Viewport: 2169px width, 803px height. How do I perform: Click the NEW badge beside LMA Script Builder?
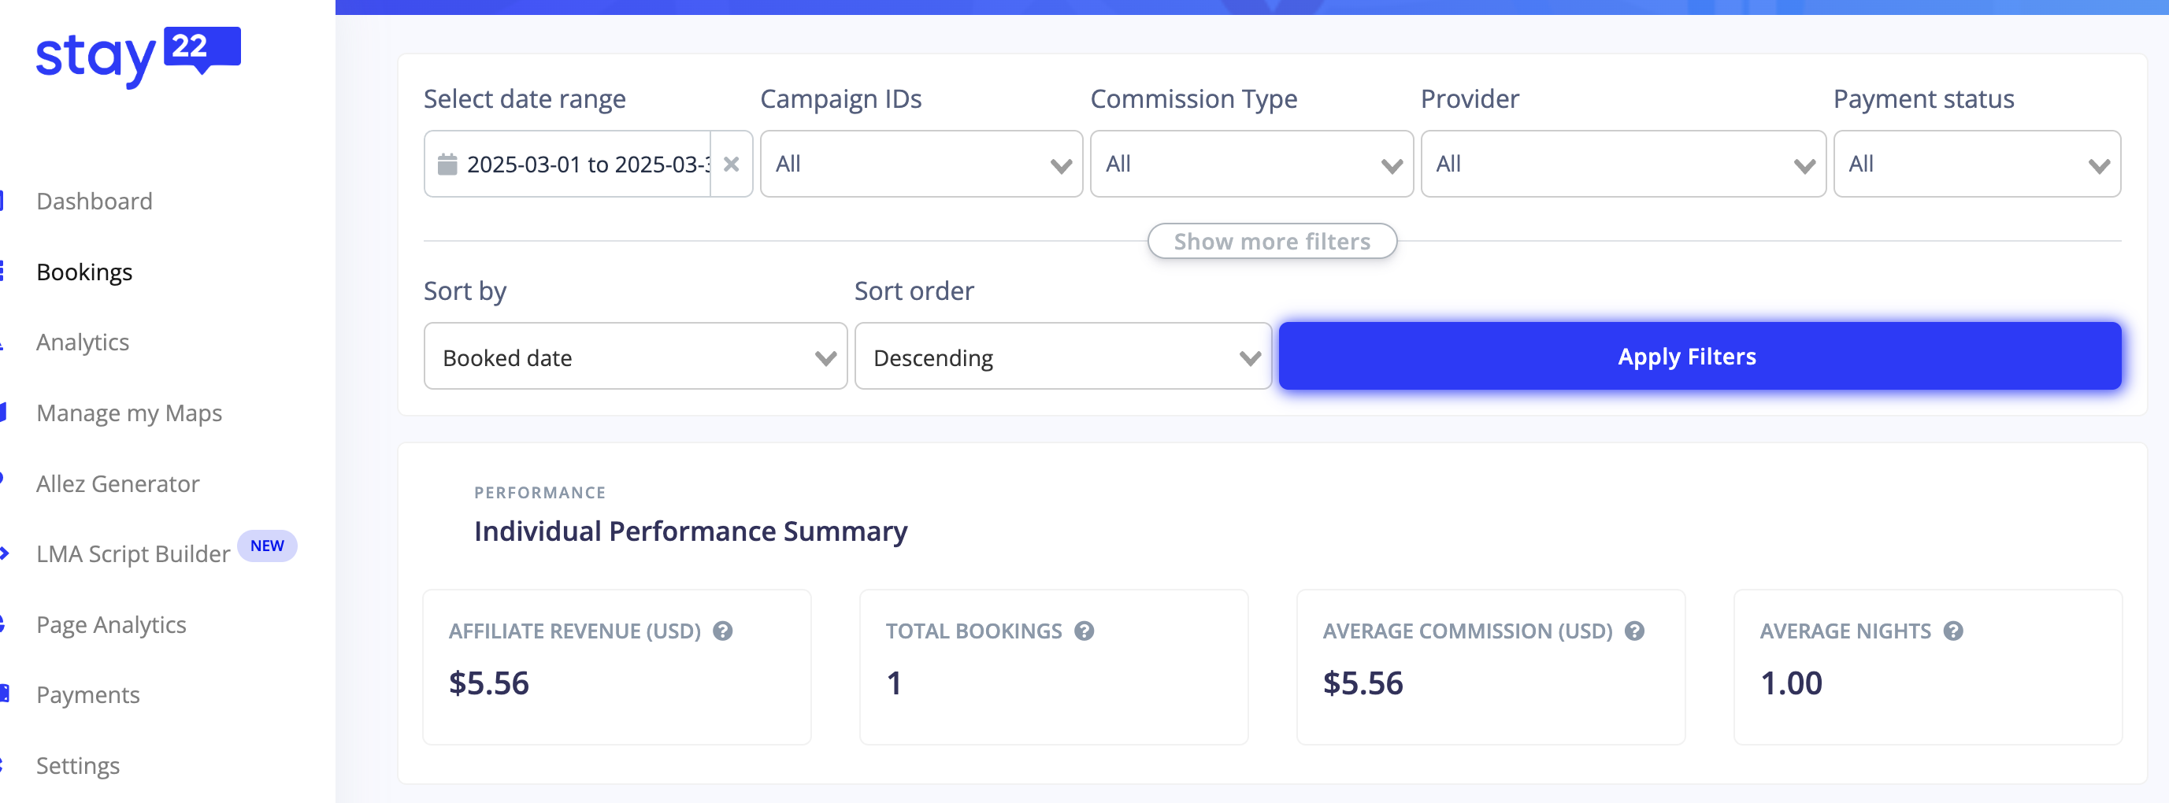(267, 546)
